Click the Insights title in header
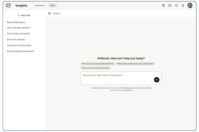This screenshot has width=199, height=132. point(21,5)
